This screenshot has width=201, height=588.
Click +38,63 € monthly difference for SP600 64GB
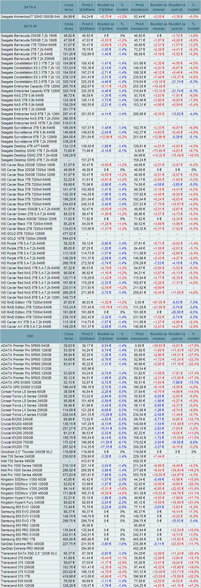tap(158, 346)
